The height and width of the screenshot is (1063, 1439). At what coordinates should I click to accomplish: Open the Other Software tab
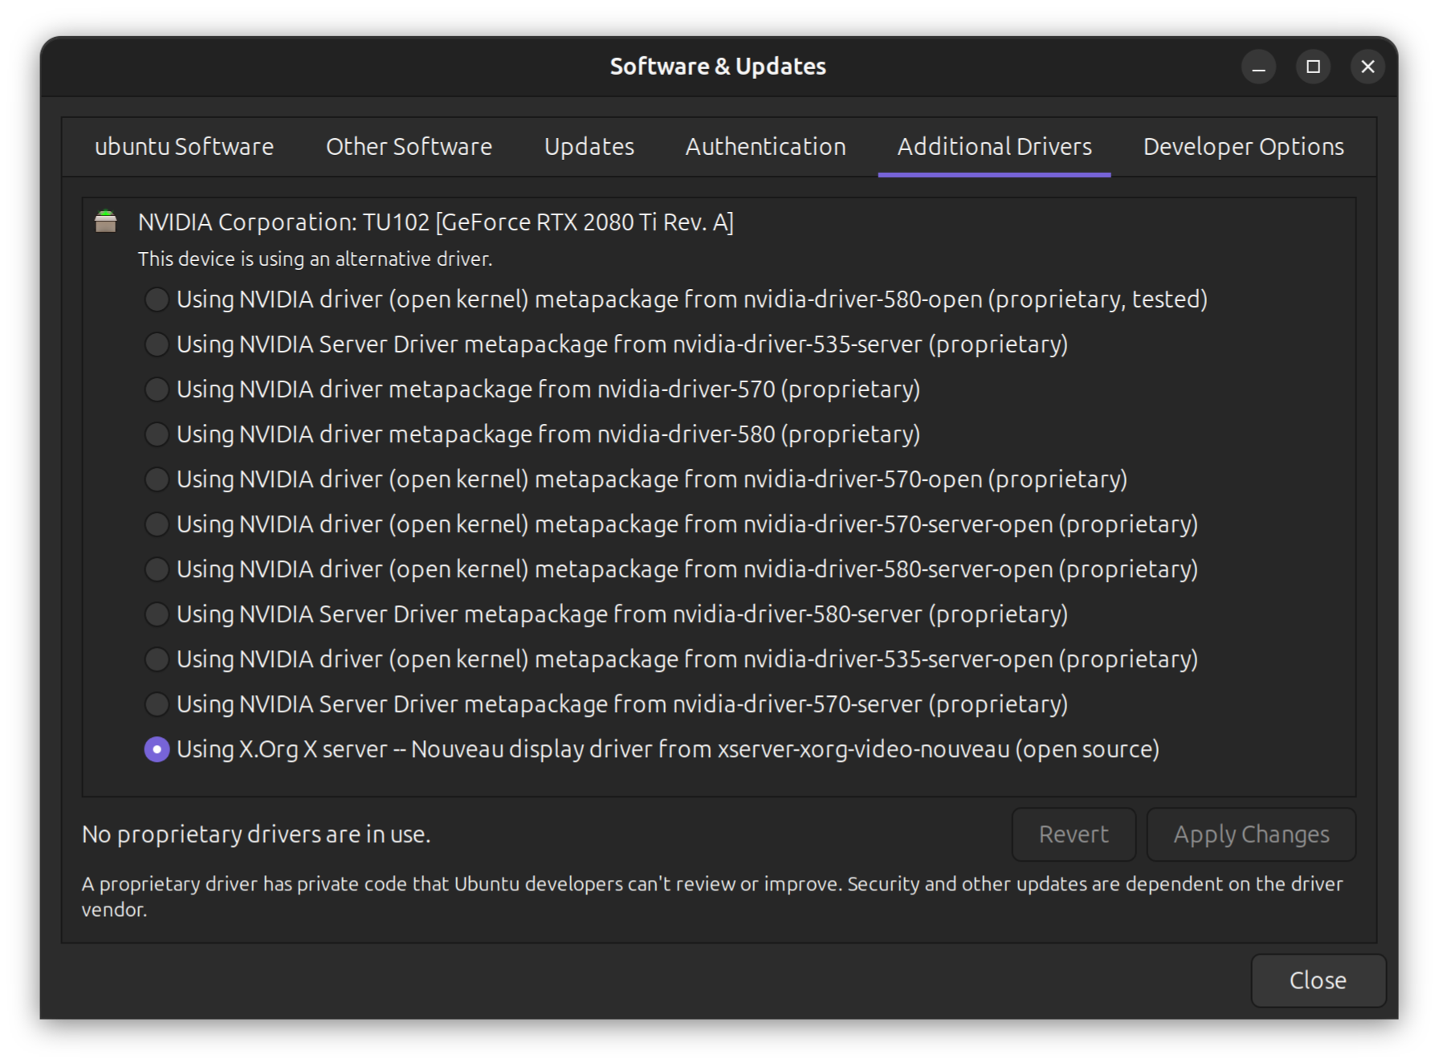pos(409,147)
